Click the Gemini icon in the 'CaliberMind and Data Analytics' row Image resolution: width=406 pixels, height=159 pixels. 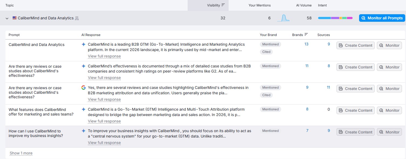tap(84, 44)
